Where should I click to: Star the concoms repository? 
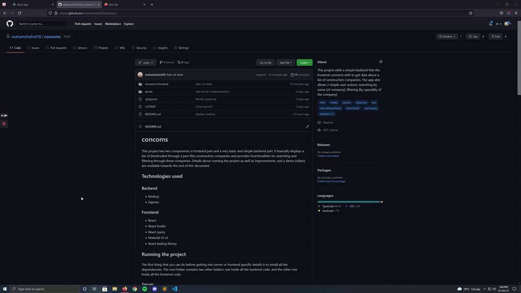click(473, 37)
